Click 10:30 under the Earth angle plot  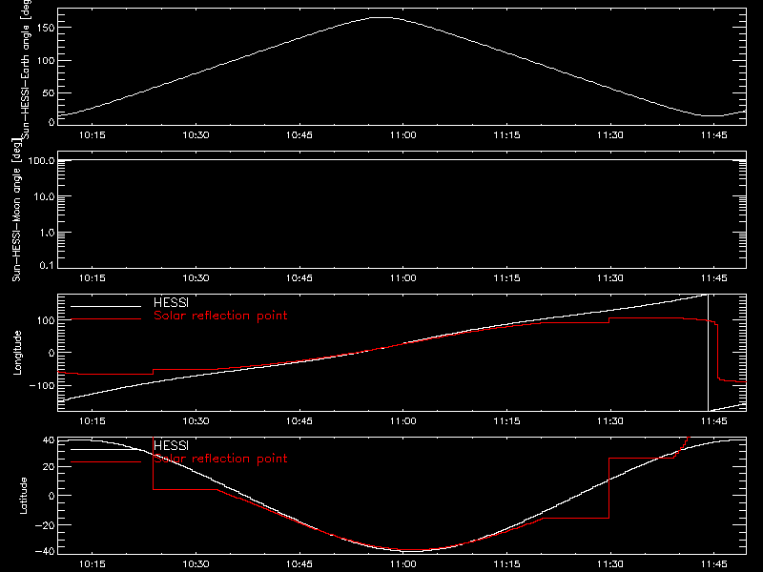coord(196,135)
